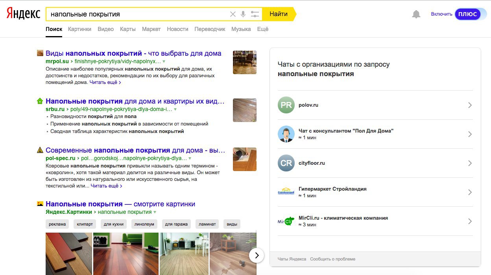Select the для кухни filter chip
The height and width of the screenshot is (275, 491).
click(x=114, y=224)
